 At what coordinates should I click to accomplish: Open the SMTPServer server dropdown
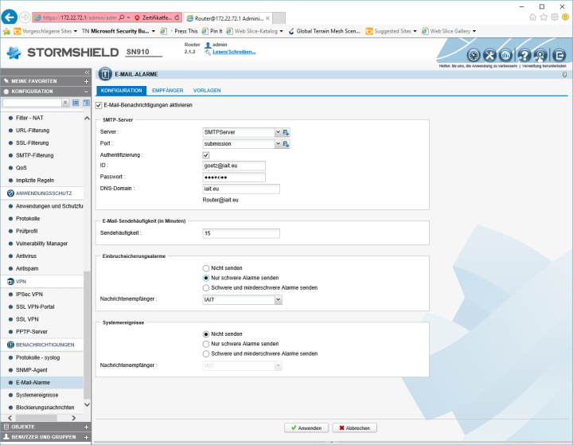[278, 132]
